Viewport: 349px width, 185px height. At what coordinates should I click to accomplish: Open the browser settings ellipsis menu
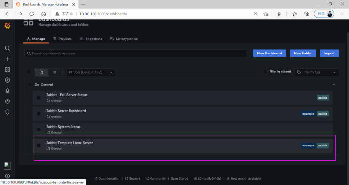341,14
